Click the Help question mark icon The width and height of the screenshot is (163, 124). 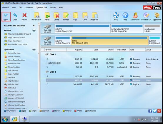click(125, 17)
